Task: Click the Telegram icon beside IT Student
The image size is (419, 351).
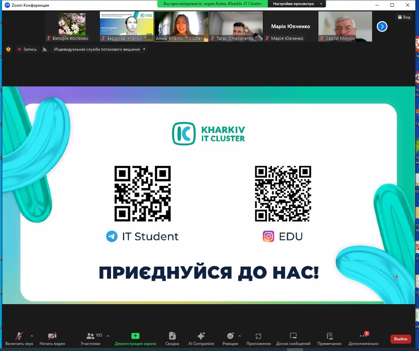Action: (x=112, y=236)
